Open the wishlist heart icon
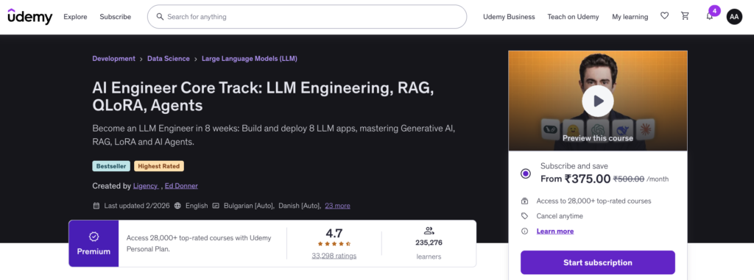Viewport: 754px width, 280px height. (x=665, y=16)
